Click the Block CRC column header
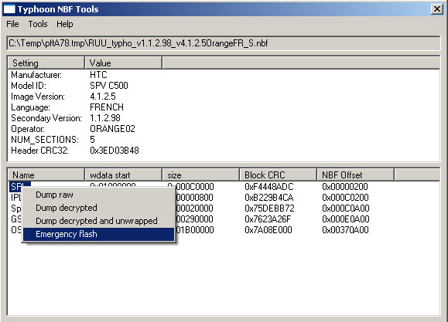448x322 pixels. click(279, 175)
